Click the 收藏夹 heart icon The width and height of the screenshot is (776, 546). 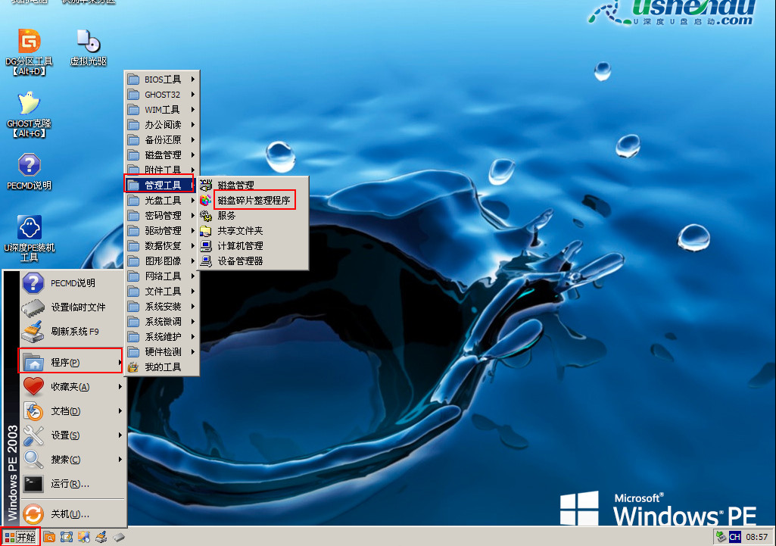click(x=33, y=387)
